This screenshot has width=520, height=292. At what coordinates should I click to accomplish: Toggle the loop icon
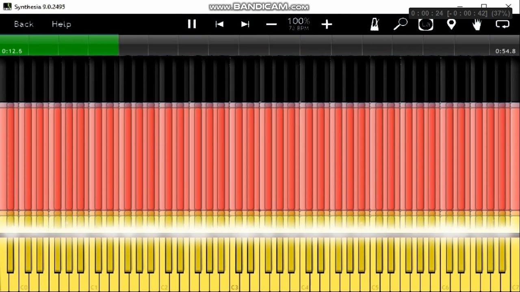point(503,24)
